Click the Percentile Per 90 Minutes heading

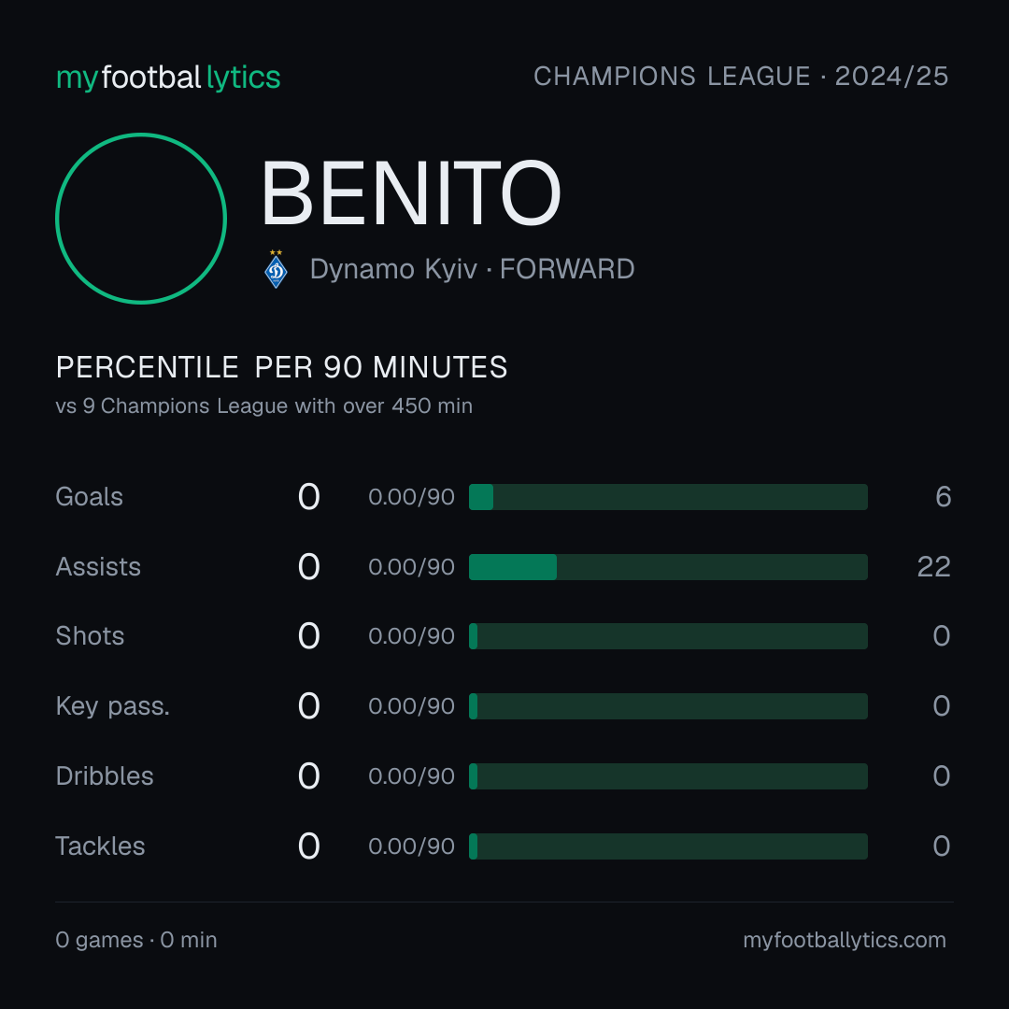(x=282, y=367)
